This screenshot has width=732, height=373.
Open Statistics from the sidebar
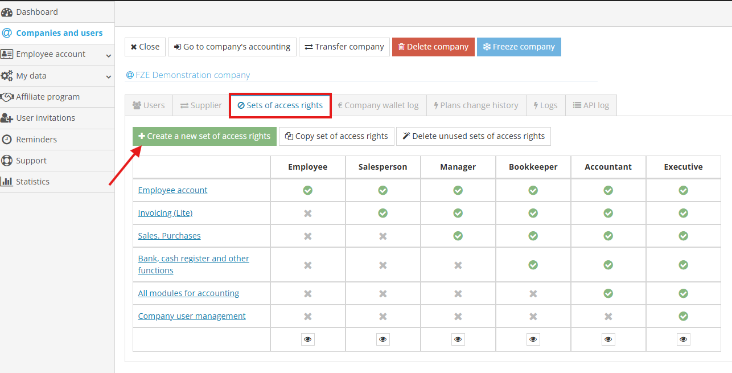[36, 181]
